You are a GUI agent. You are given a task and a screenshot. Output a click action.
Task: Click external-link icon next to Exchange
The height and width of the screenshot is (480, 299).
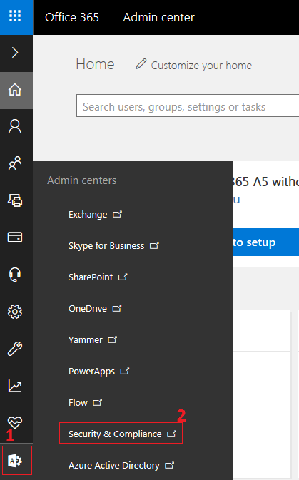pyautogui.click(x=117, y=214)
